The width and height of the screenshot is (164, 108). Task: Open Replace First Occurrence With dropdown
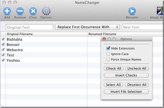point(87,27)
